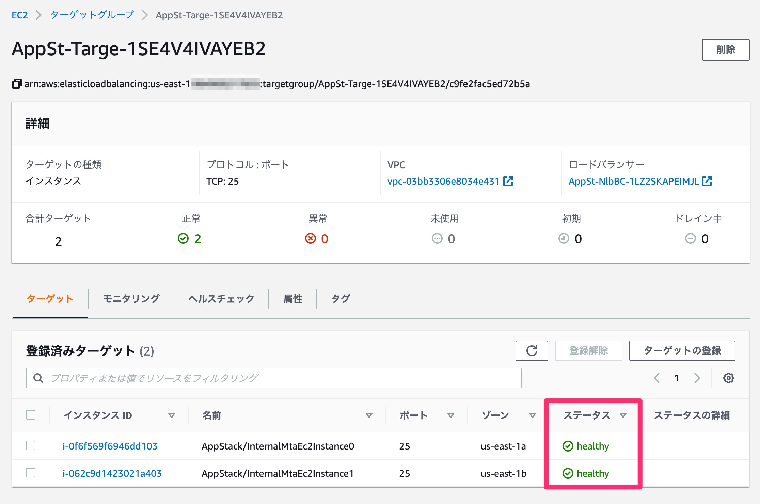This screenshot has height=504, width=760.
Task: Check instance i-0f6f569f6946dd103 row
Action: click(31, 445)
